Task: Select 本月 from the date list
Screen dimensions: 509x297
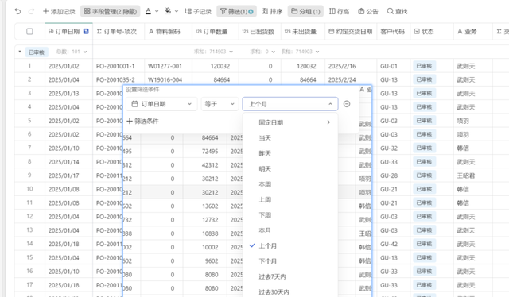Action: 265,230
